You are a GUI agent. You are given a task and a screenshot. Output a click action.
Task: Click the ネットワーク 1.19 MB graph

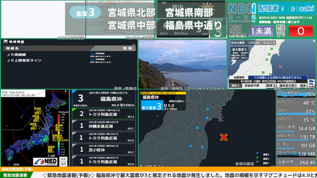click(x=296, y=154)
